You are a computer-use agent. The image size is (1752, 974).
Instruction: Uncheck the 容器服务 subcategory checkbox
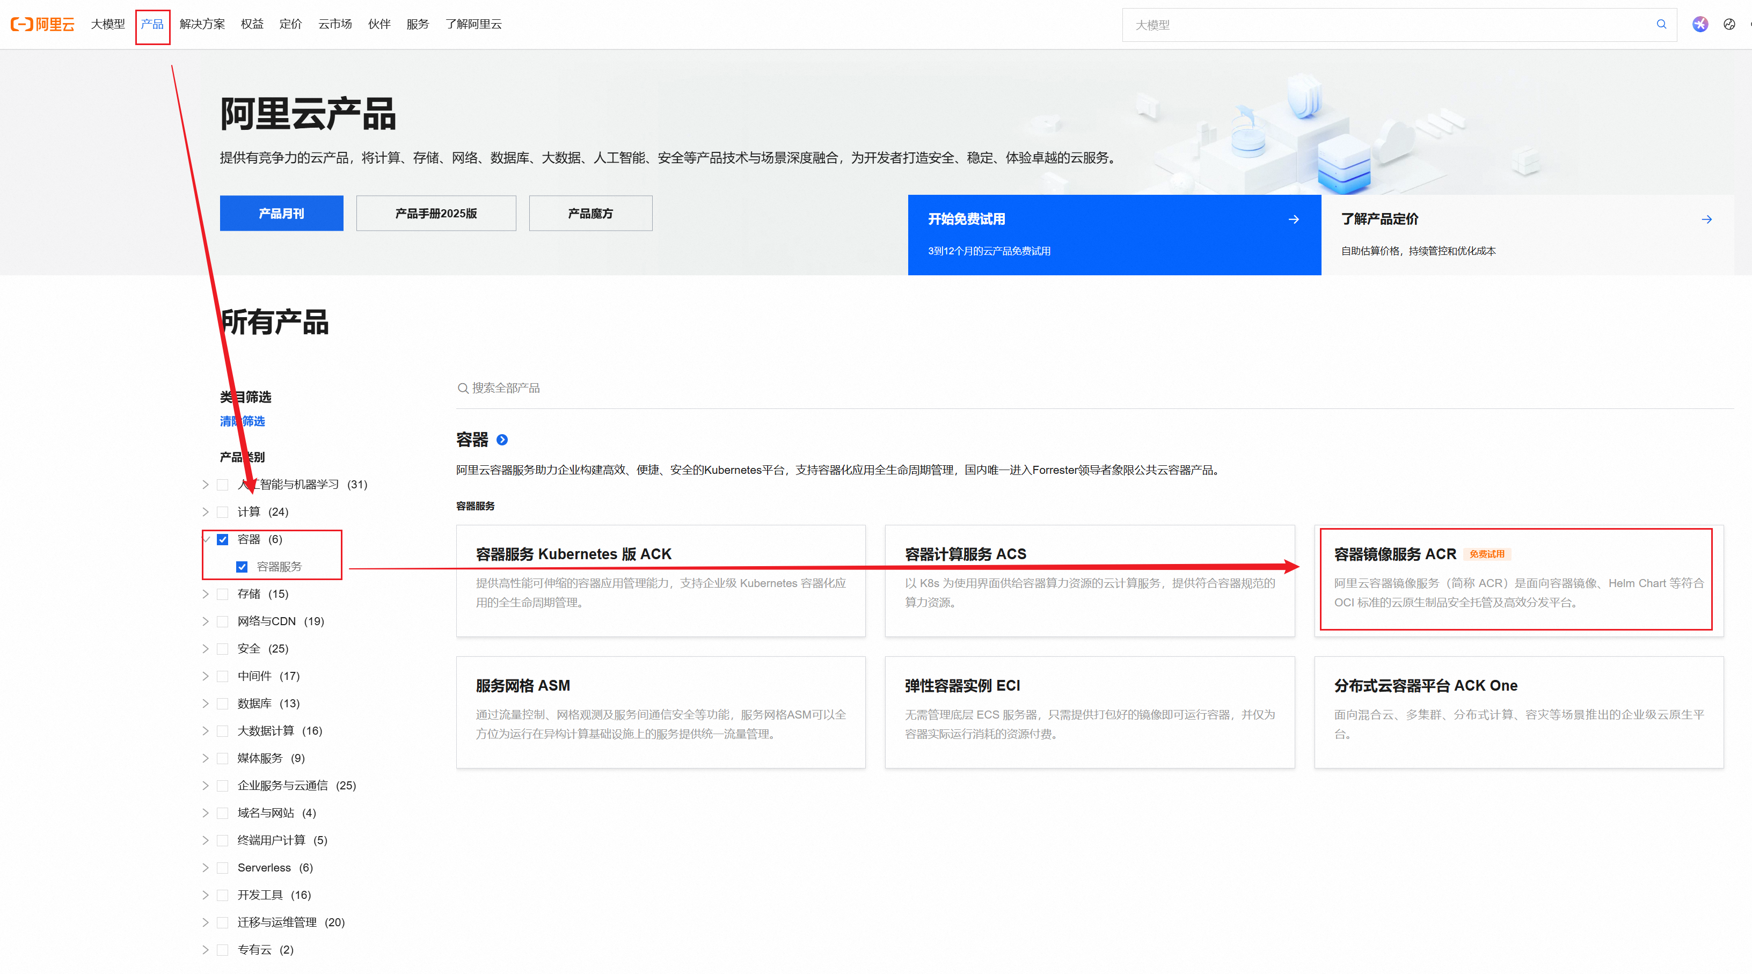pos(242,567)
